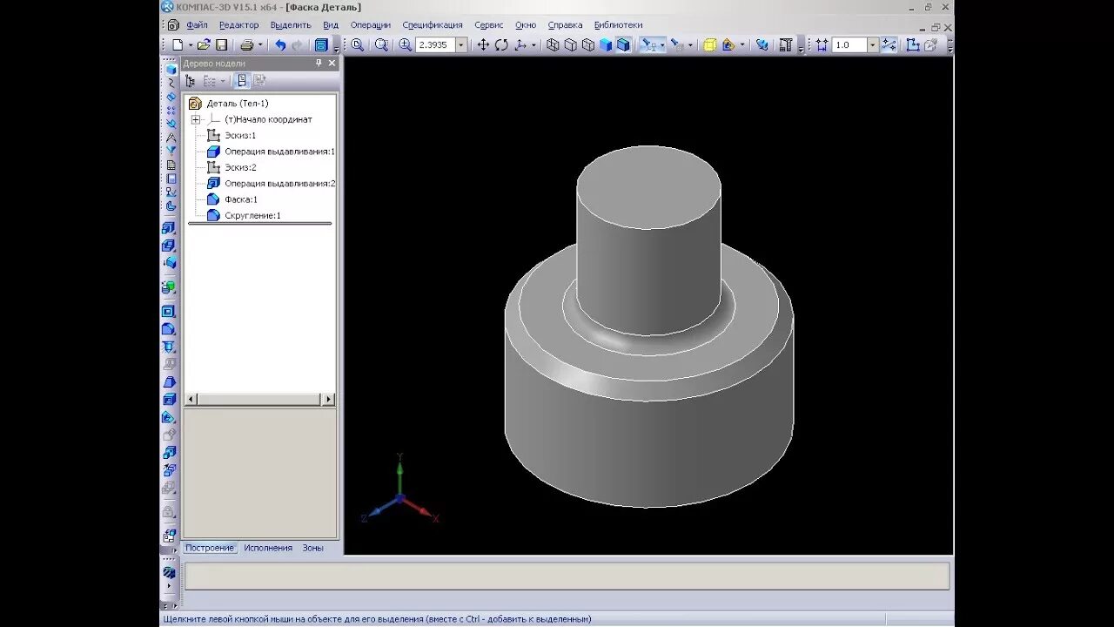Click the part editing cube icon in sidebar
The height and width of the screenshot is (627, 1114).
[x=171, y=69]
